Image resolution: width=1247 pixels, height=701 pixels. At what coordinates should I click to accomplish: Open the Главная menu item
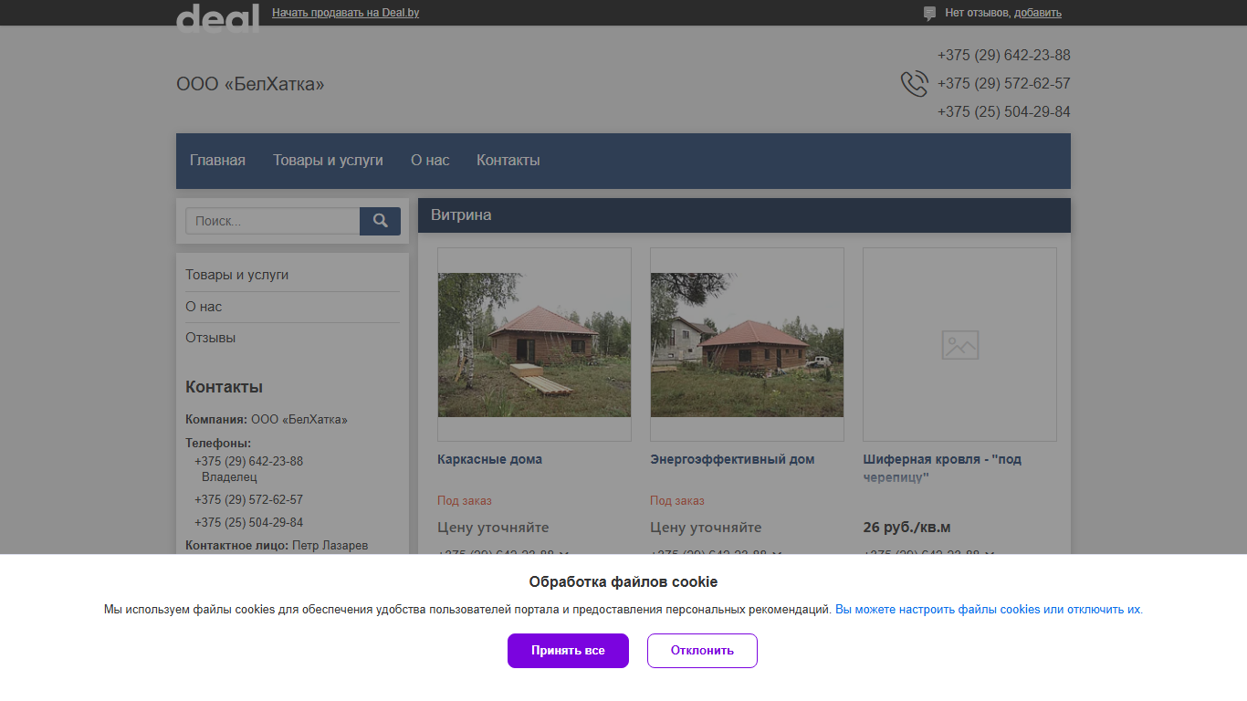[217, 161]
